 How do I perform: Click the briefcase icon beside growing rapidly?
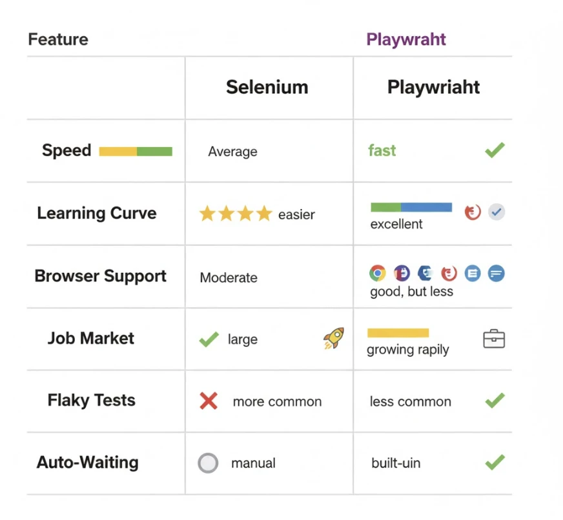[x=494, y=339]
